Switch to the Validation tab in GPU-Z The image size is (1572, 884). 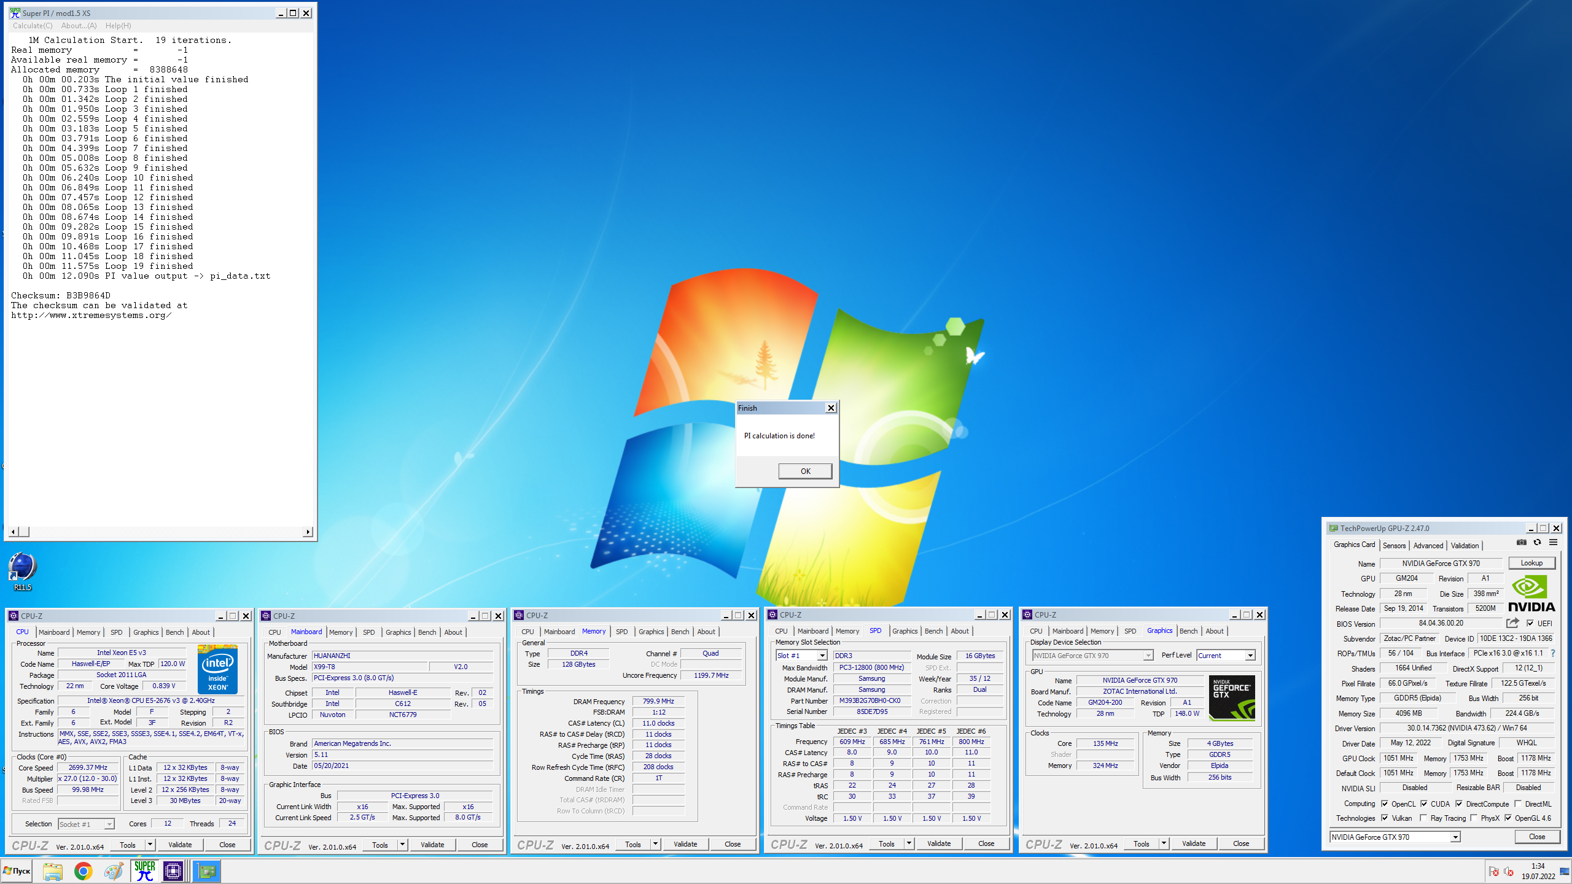(1465, 545)
